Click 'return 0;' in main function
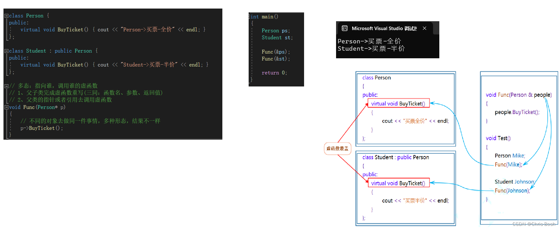Viewport: 560px width, 229px height. click(x=274, y=73)
